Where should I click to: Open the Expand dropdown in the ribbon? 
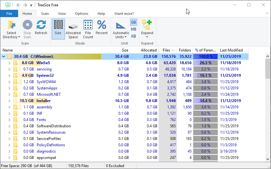click(x=147, y=29)
